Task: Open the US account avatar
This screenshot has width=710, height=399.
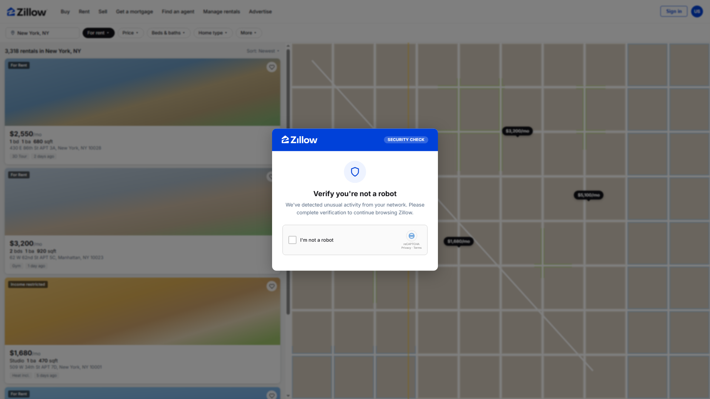Action: click(697, 11)
